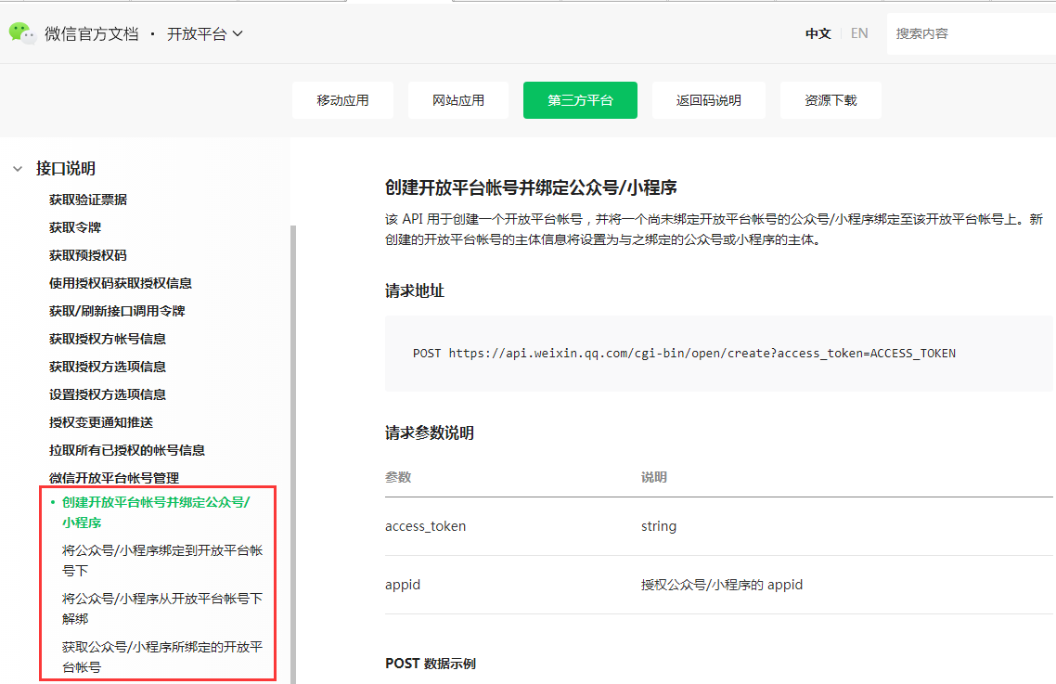Click the 接口说明 sidebar heading
Viewport: 1056px width, 684px height.
click(x=65, y=169)
